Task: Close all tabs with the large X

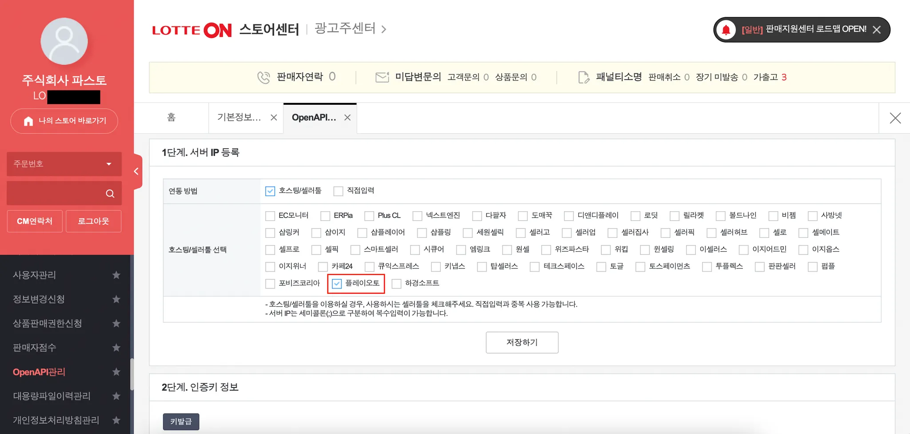Action: pos(895,118)
